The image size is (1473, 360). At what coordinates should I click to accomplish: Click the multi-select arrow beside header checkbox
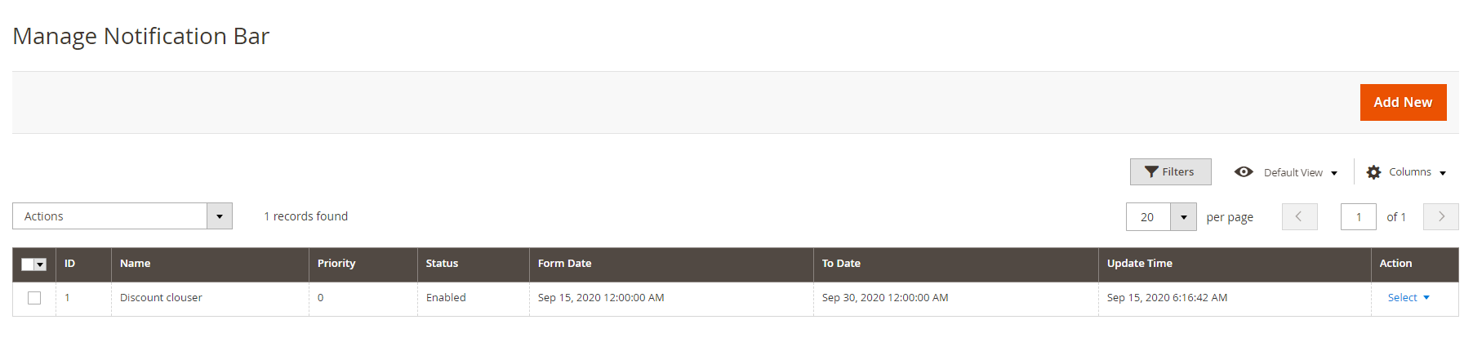[x=41, y=264]
